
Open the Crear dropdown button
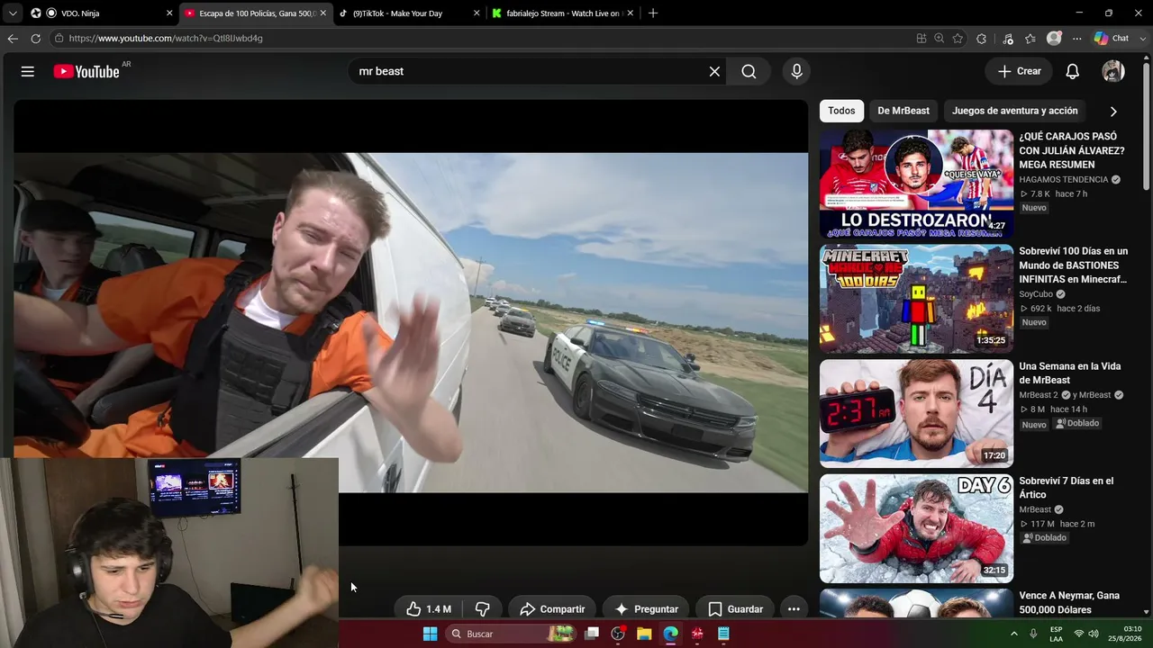click(1019, 71)
